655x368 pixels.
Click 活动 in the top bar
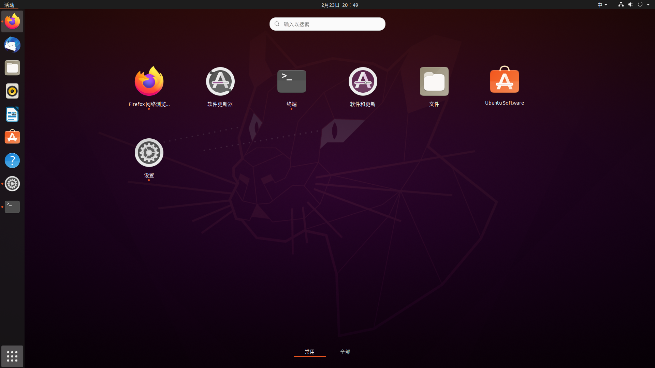9,5
